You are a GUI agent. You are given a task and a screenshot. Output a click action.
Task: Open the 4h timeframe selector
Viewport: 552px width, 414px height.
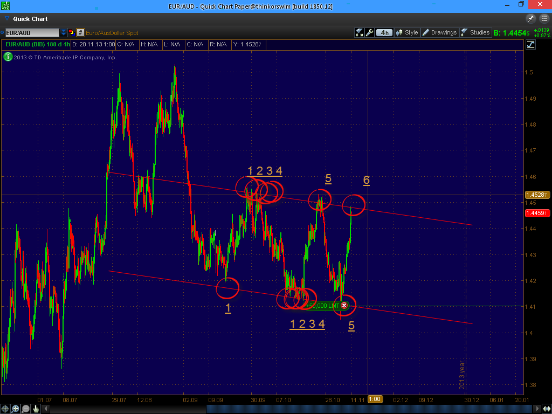click(x=384, y=33)
